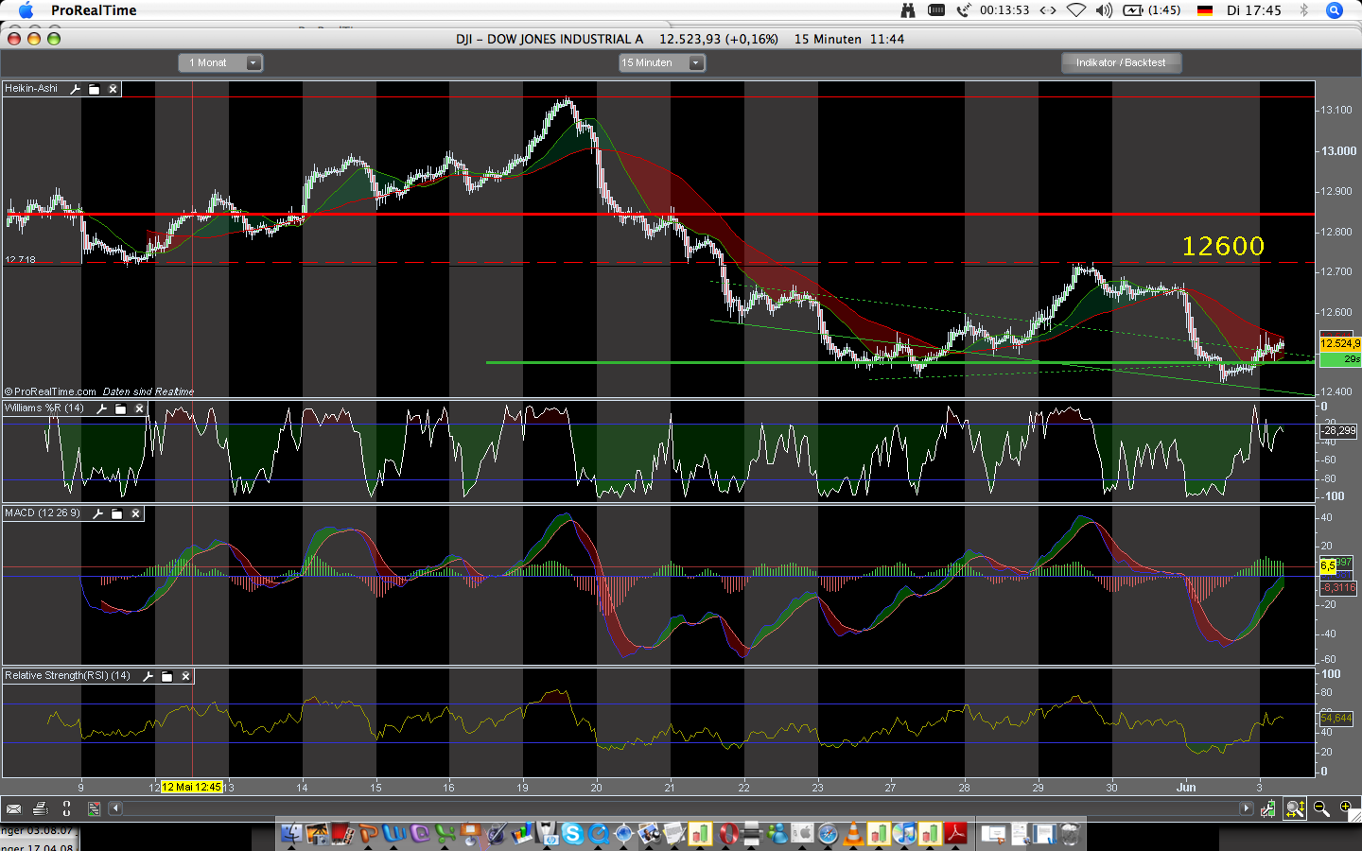Toggle the candlestick chart icon in bottom toolbar
This screenshot has height=851, width=1362.
[x=1268, y=808]
